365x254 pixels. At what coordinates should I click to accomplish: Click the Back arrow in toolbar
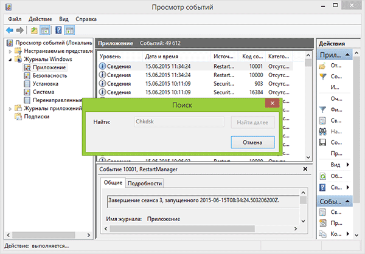10,30
